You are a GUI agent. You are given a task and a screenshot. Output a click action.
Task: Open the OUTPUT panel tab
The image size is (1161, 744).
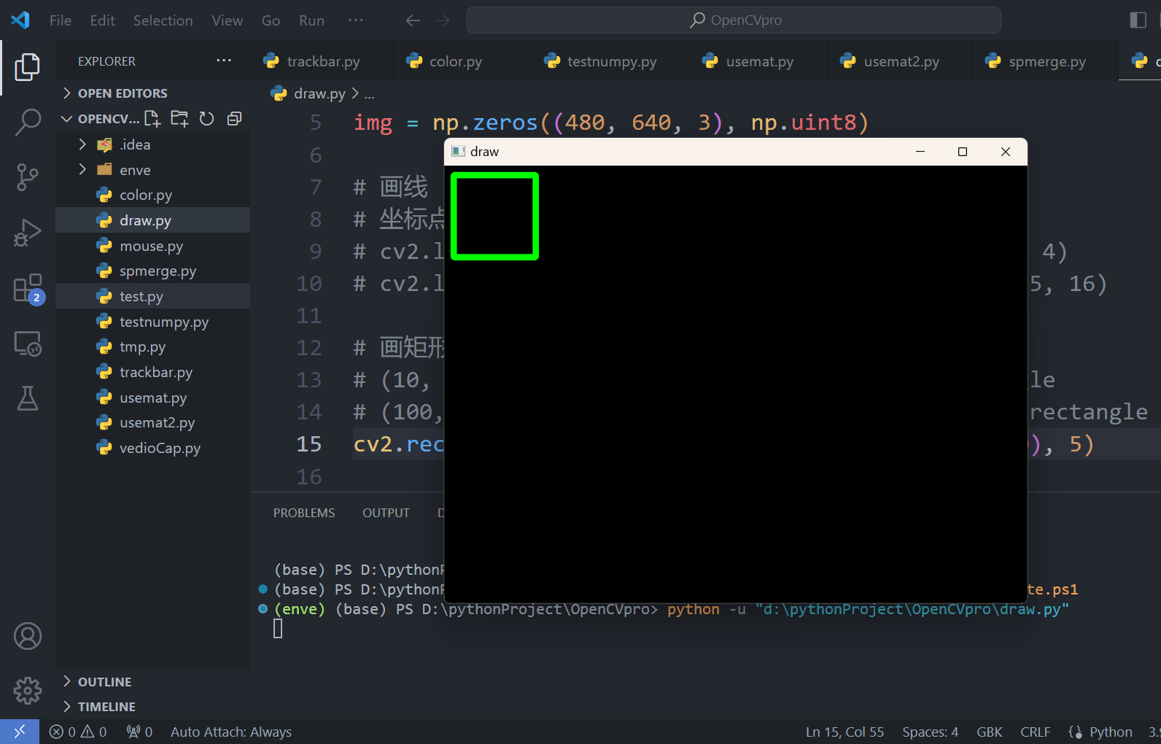tap(386, 513)
